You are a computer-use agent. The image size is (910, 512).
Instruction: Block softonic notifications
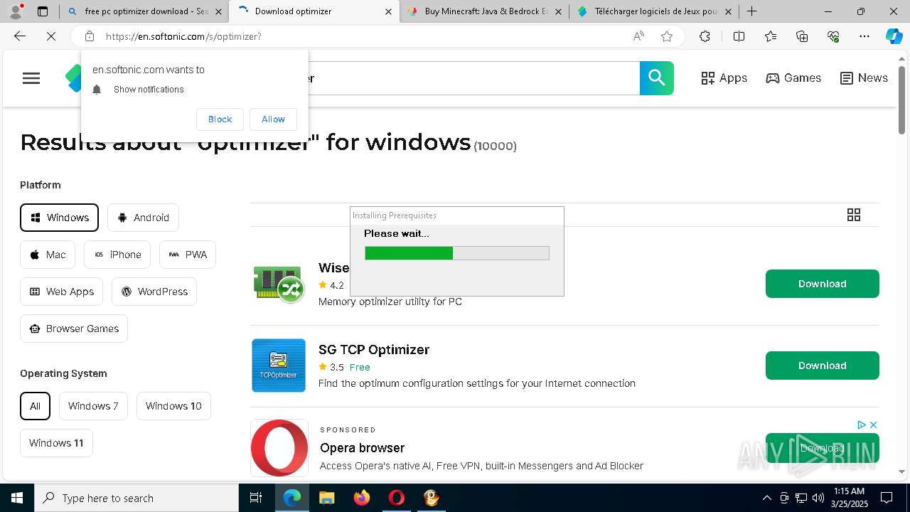click(x=220, y=119)
